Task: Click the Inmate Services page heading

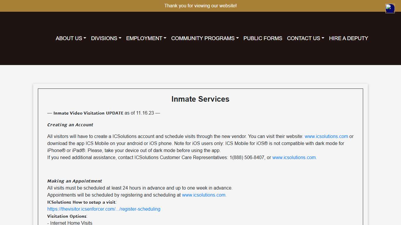Action: pyautogui.click(x=200, y=99)
